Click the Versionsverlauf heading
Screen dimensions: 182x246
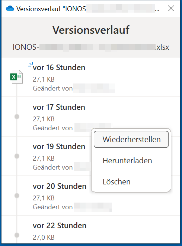91,30
